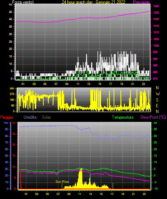The height and width of the screenshot is (199, 167).
Task: Click the W compass direction label
Action: pos(158,94)
